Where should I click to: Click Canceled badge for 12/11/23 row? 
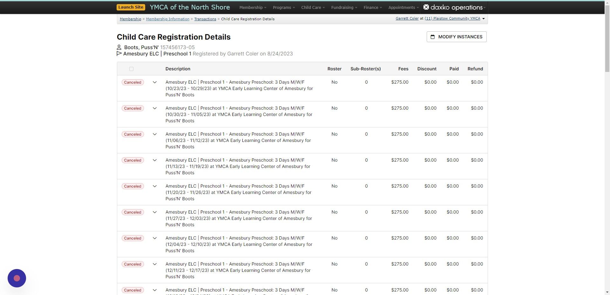point(132,264)
